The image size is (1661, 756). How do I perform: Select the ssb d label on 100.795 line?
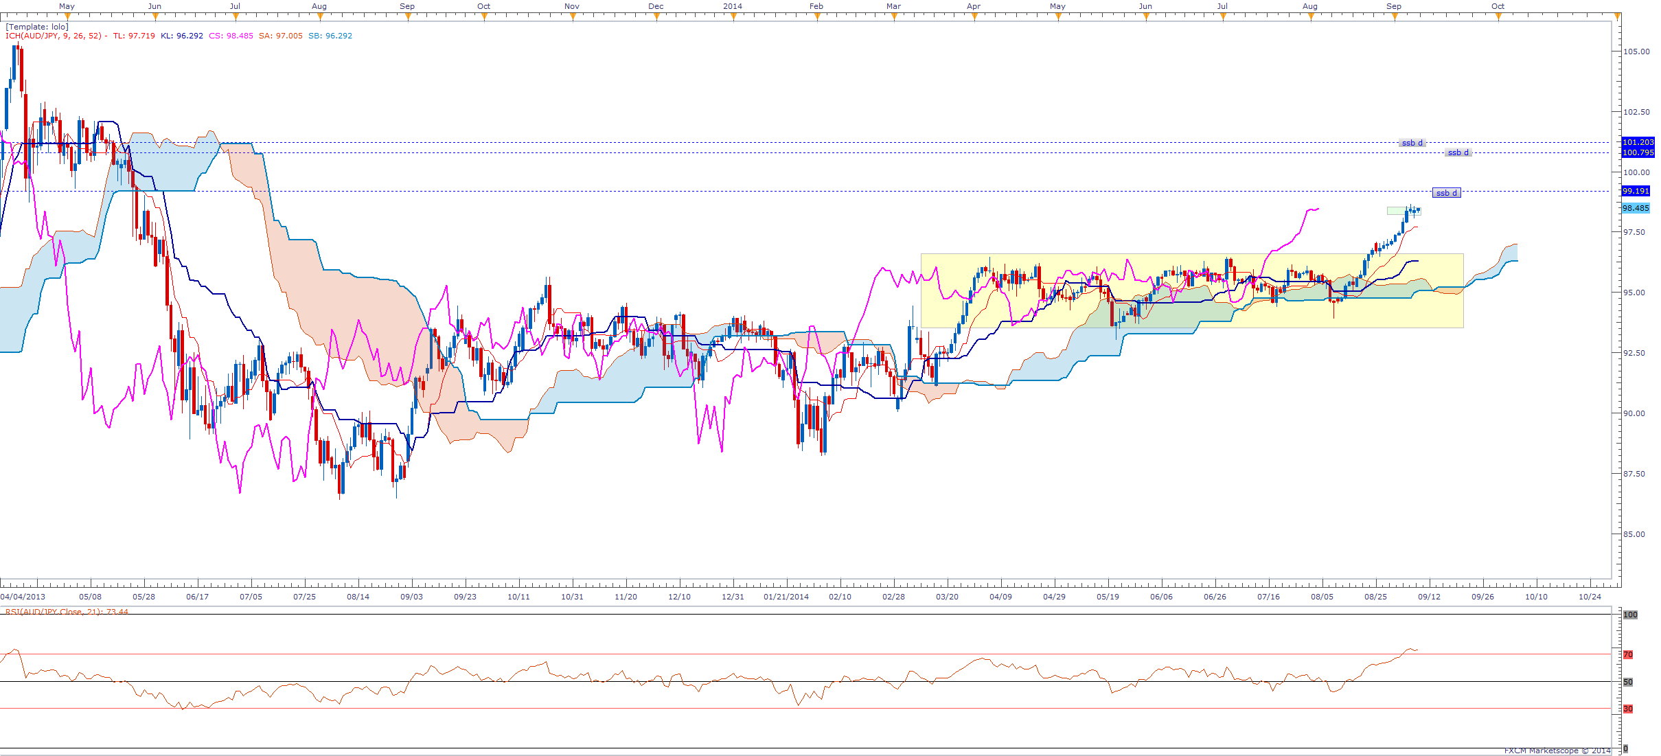click(x=1458, y=152)
